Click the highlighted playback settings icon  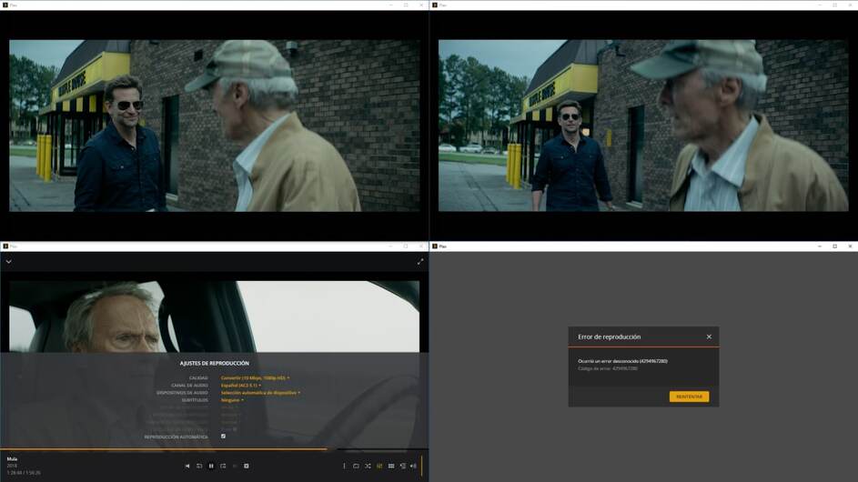click(379, 466)
